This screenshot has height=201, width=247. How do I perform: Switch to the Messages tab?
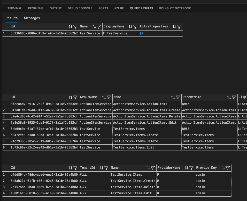[32, 18]
